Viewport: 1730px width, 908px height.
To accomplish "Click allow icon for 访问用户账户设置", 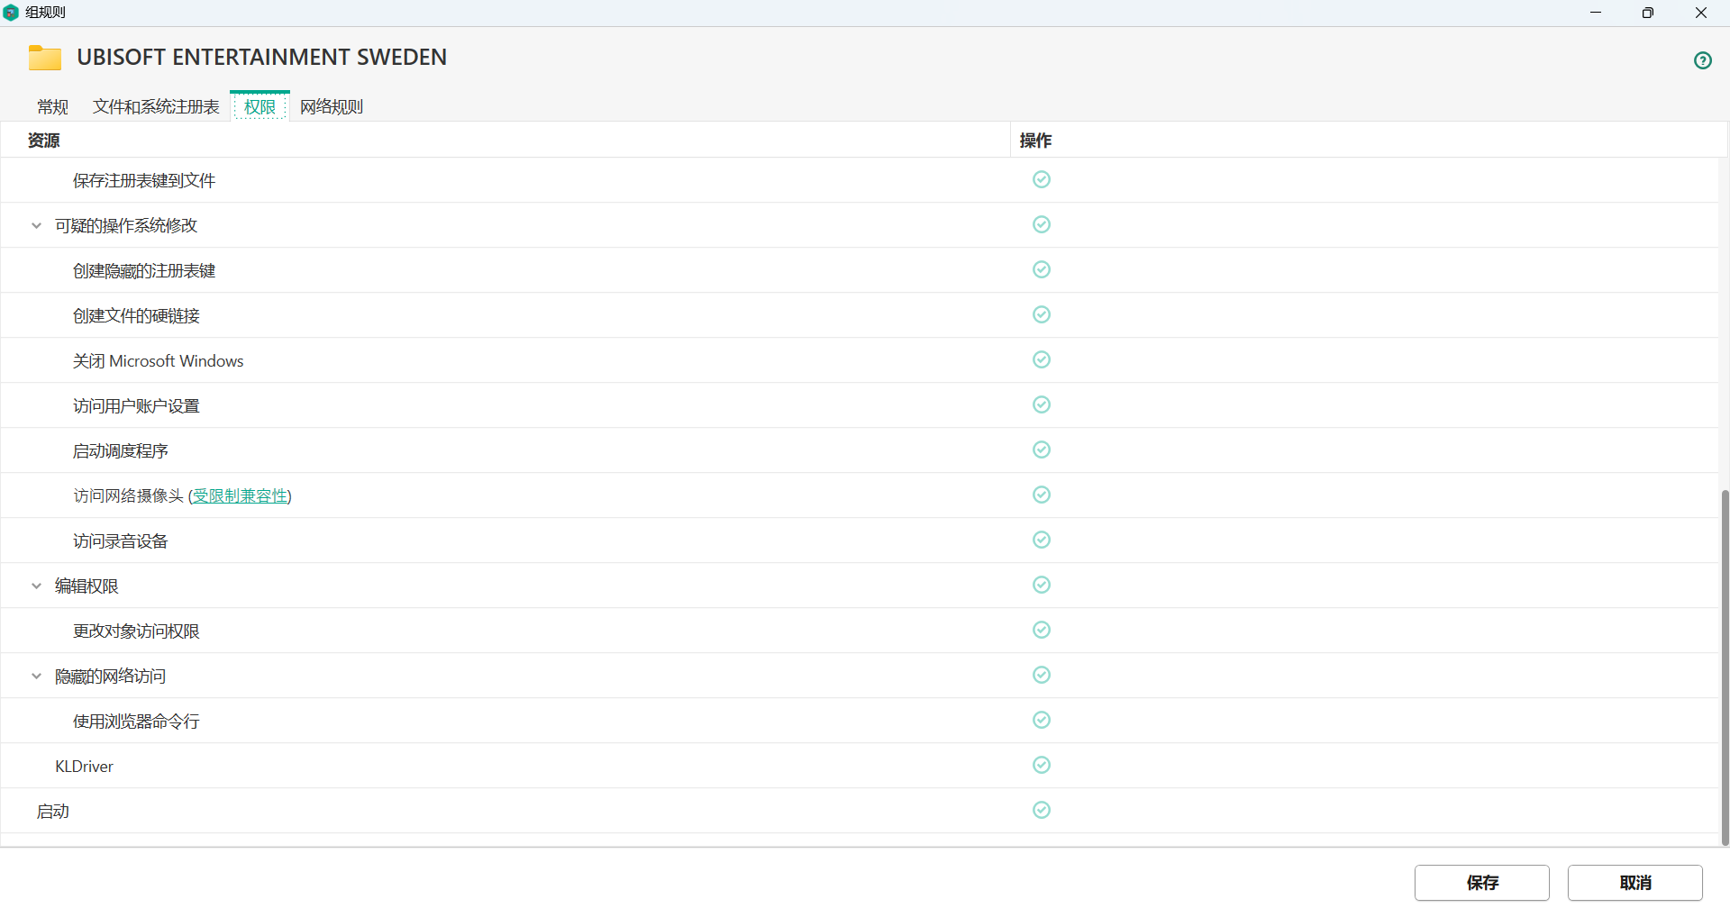I will (1041, 404).
